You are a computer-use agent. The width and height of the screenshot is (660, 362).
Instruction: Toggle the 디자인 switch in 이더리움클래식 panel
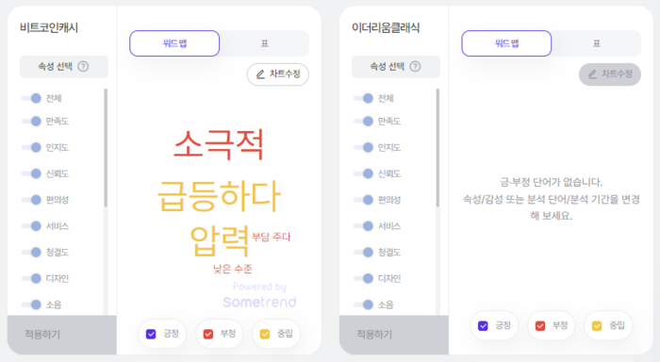pyautogui.click(x=364, y=278)
